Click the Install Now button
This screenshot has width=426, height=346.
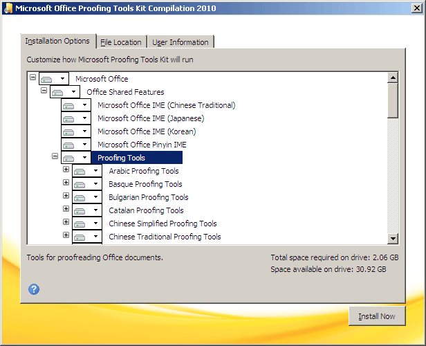[377, 316]
